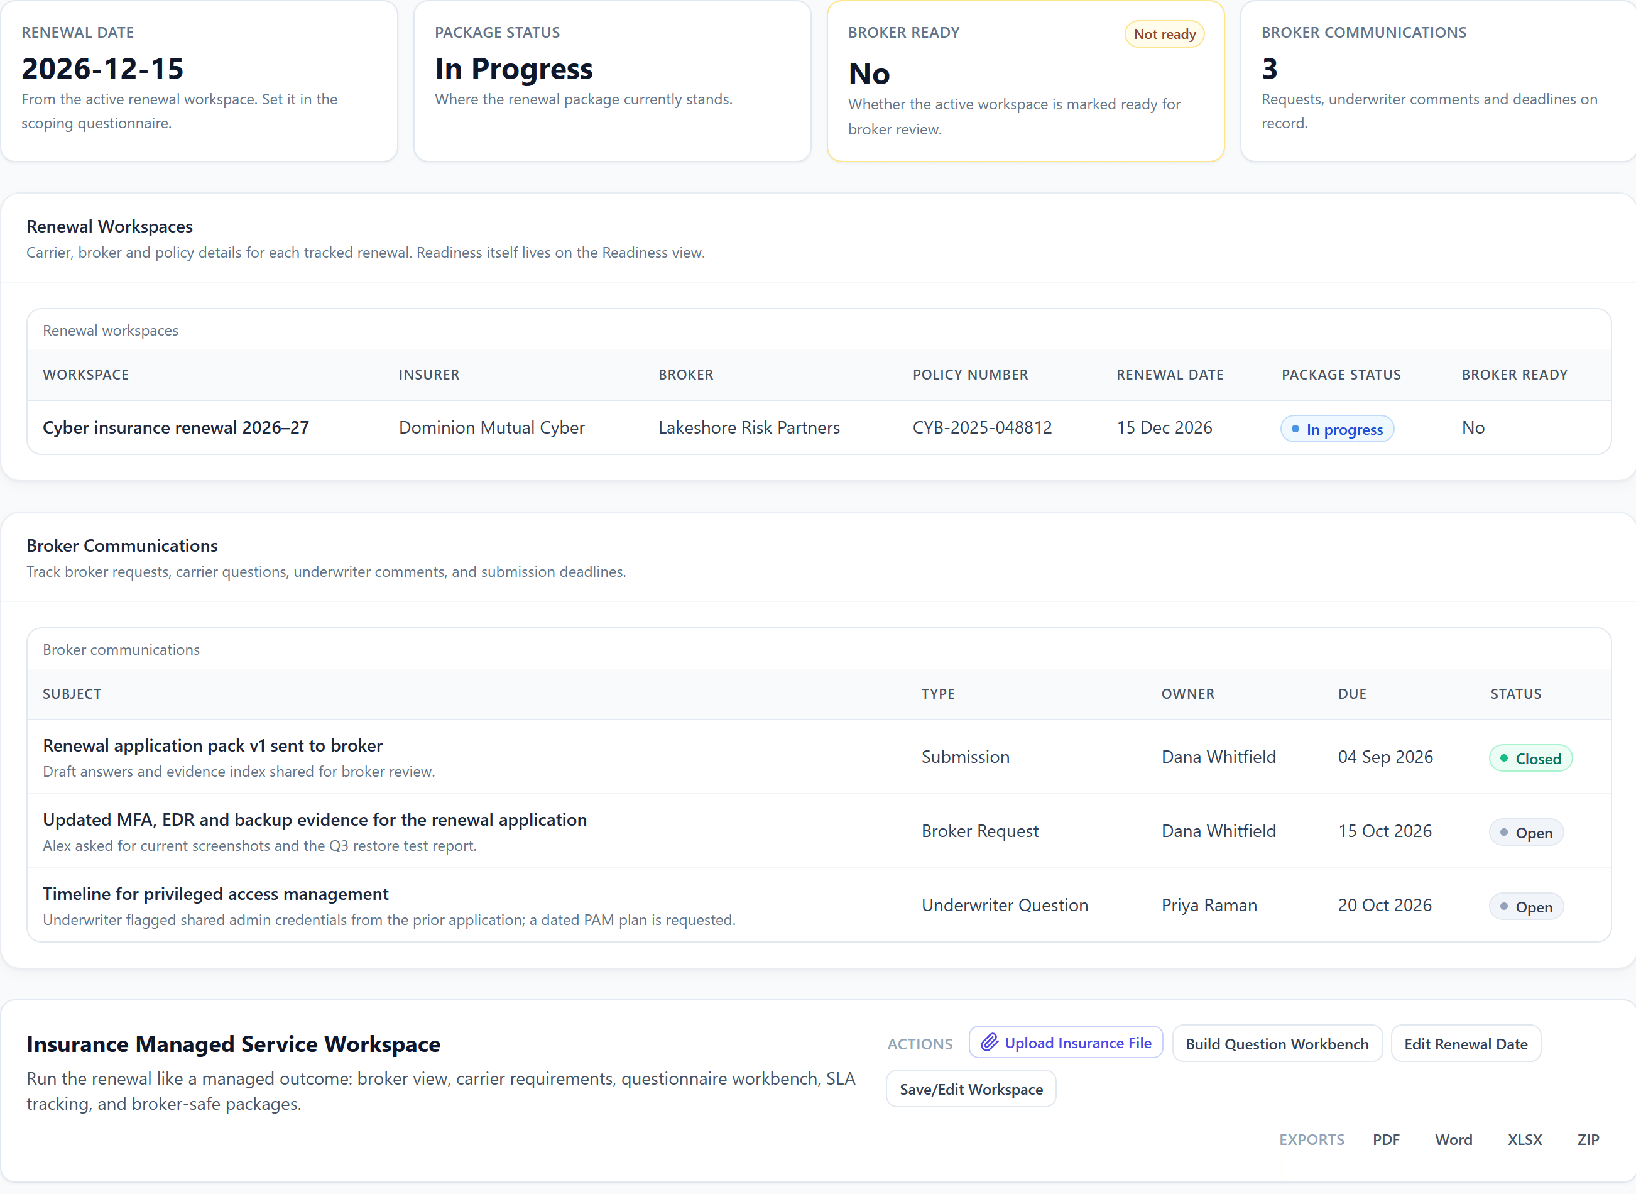Screen dimensions: 1636x1194
Task: Select policy number CYB-2025-048812
Action: click(982, 428)
